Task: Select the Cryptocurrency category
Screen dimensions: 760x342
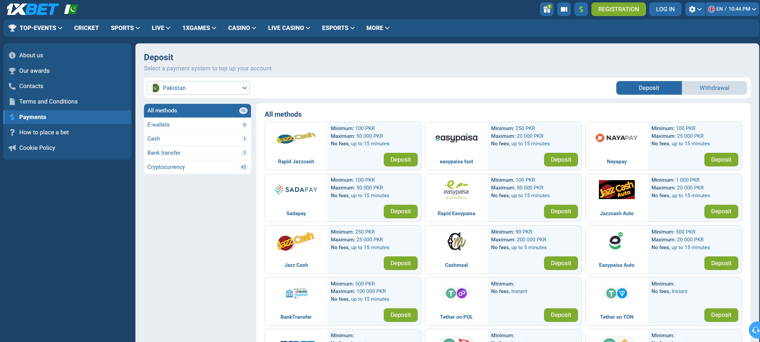Action: tap(197, 167)
